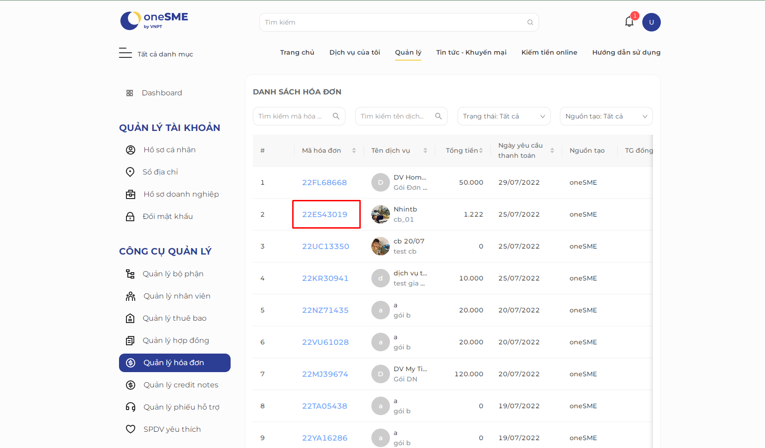Open invoice 22KR30941

pos(325,278)
